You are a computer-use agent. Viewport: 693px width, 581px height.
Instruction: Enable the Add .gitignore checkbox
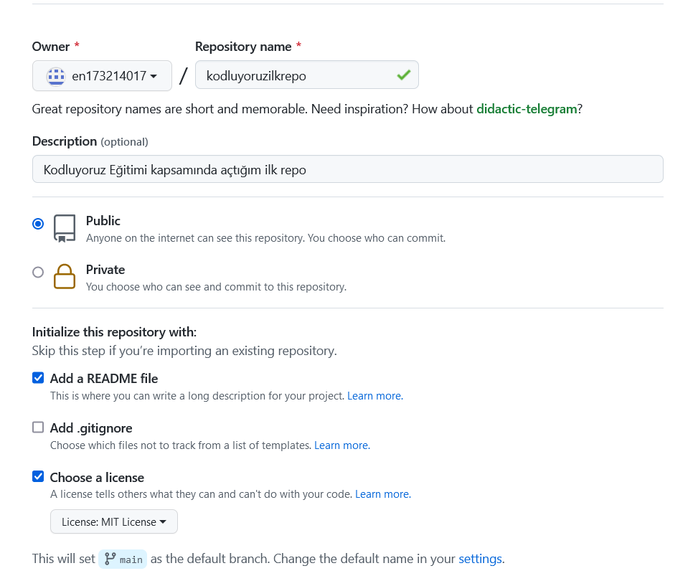click(x=38, y=428)
